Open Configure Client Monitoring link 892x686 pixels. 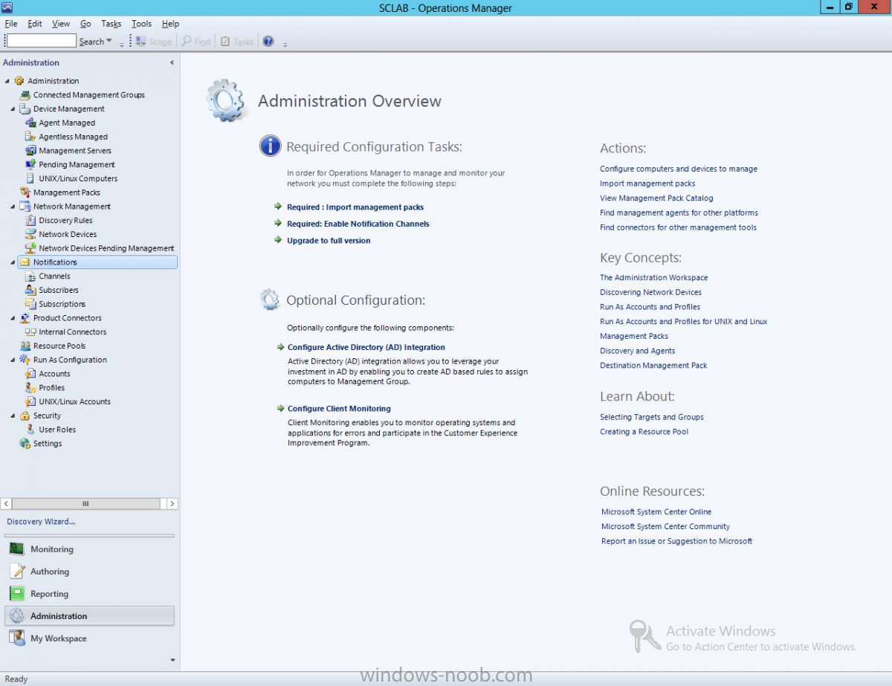339,409
